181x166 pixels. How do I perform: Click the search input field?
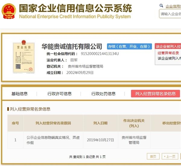170,14
